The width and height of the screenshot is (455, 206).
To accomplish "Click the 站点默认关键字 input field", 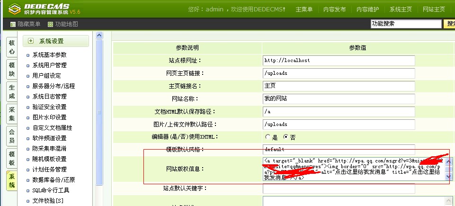I will pyautogui.click(x=339, y=188).
